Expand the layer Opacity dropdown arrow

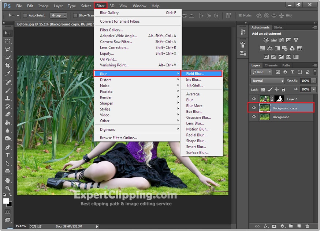(x=314, y=81)
